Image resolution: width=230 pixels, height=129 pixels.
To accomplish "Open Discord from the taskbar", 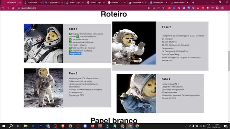I will tap(85, 126).
